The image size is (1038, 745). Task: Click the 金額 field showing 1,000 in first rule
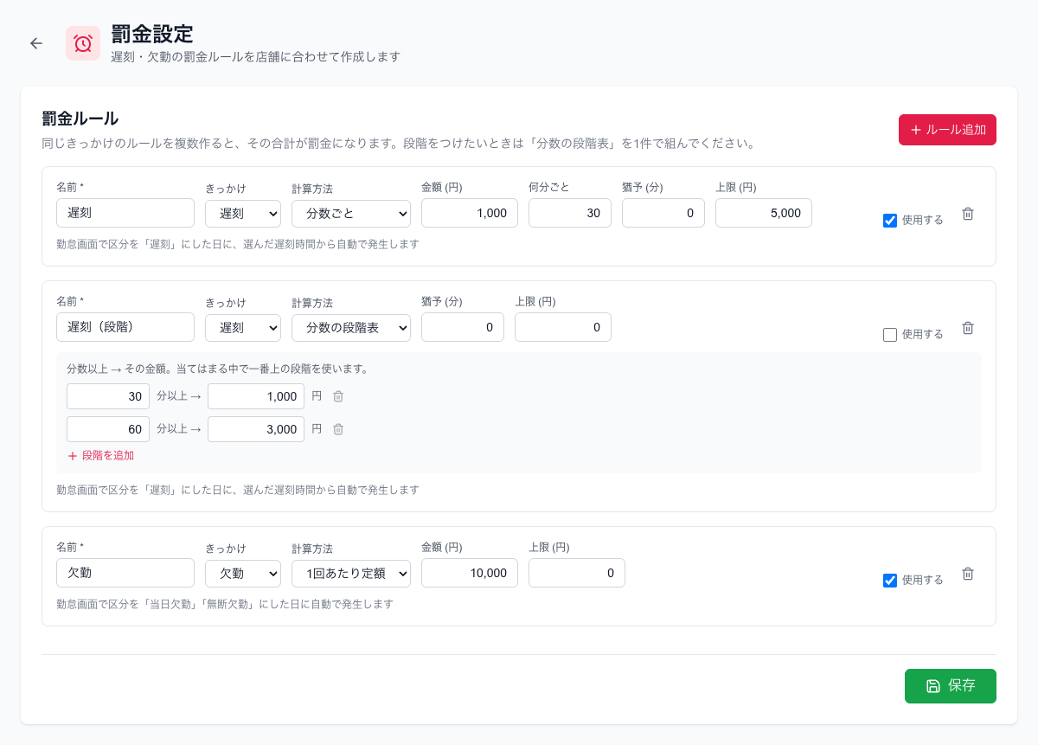tap(470, 213)
